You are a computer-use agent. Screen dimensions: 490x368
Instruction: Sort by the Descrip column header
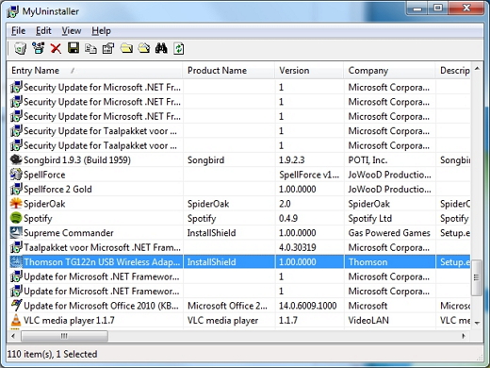[453, 71]
